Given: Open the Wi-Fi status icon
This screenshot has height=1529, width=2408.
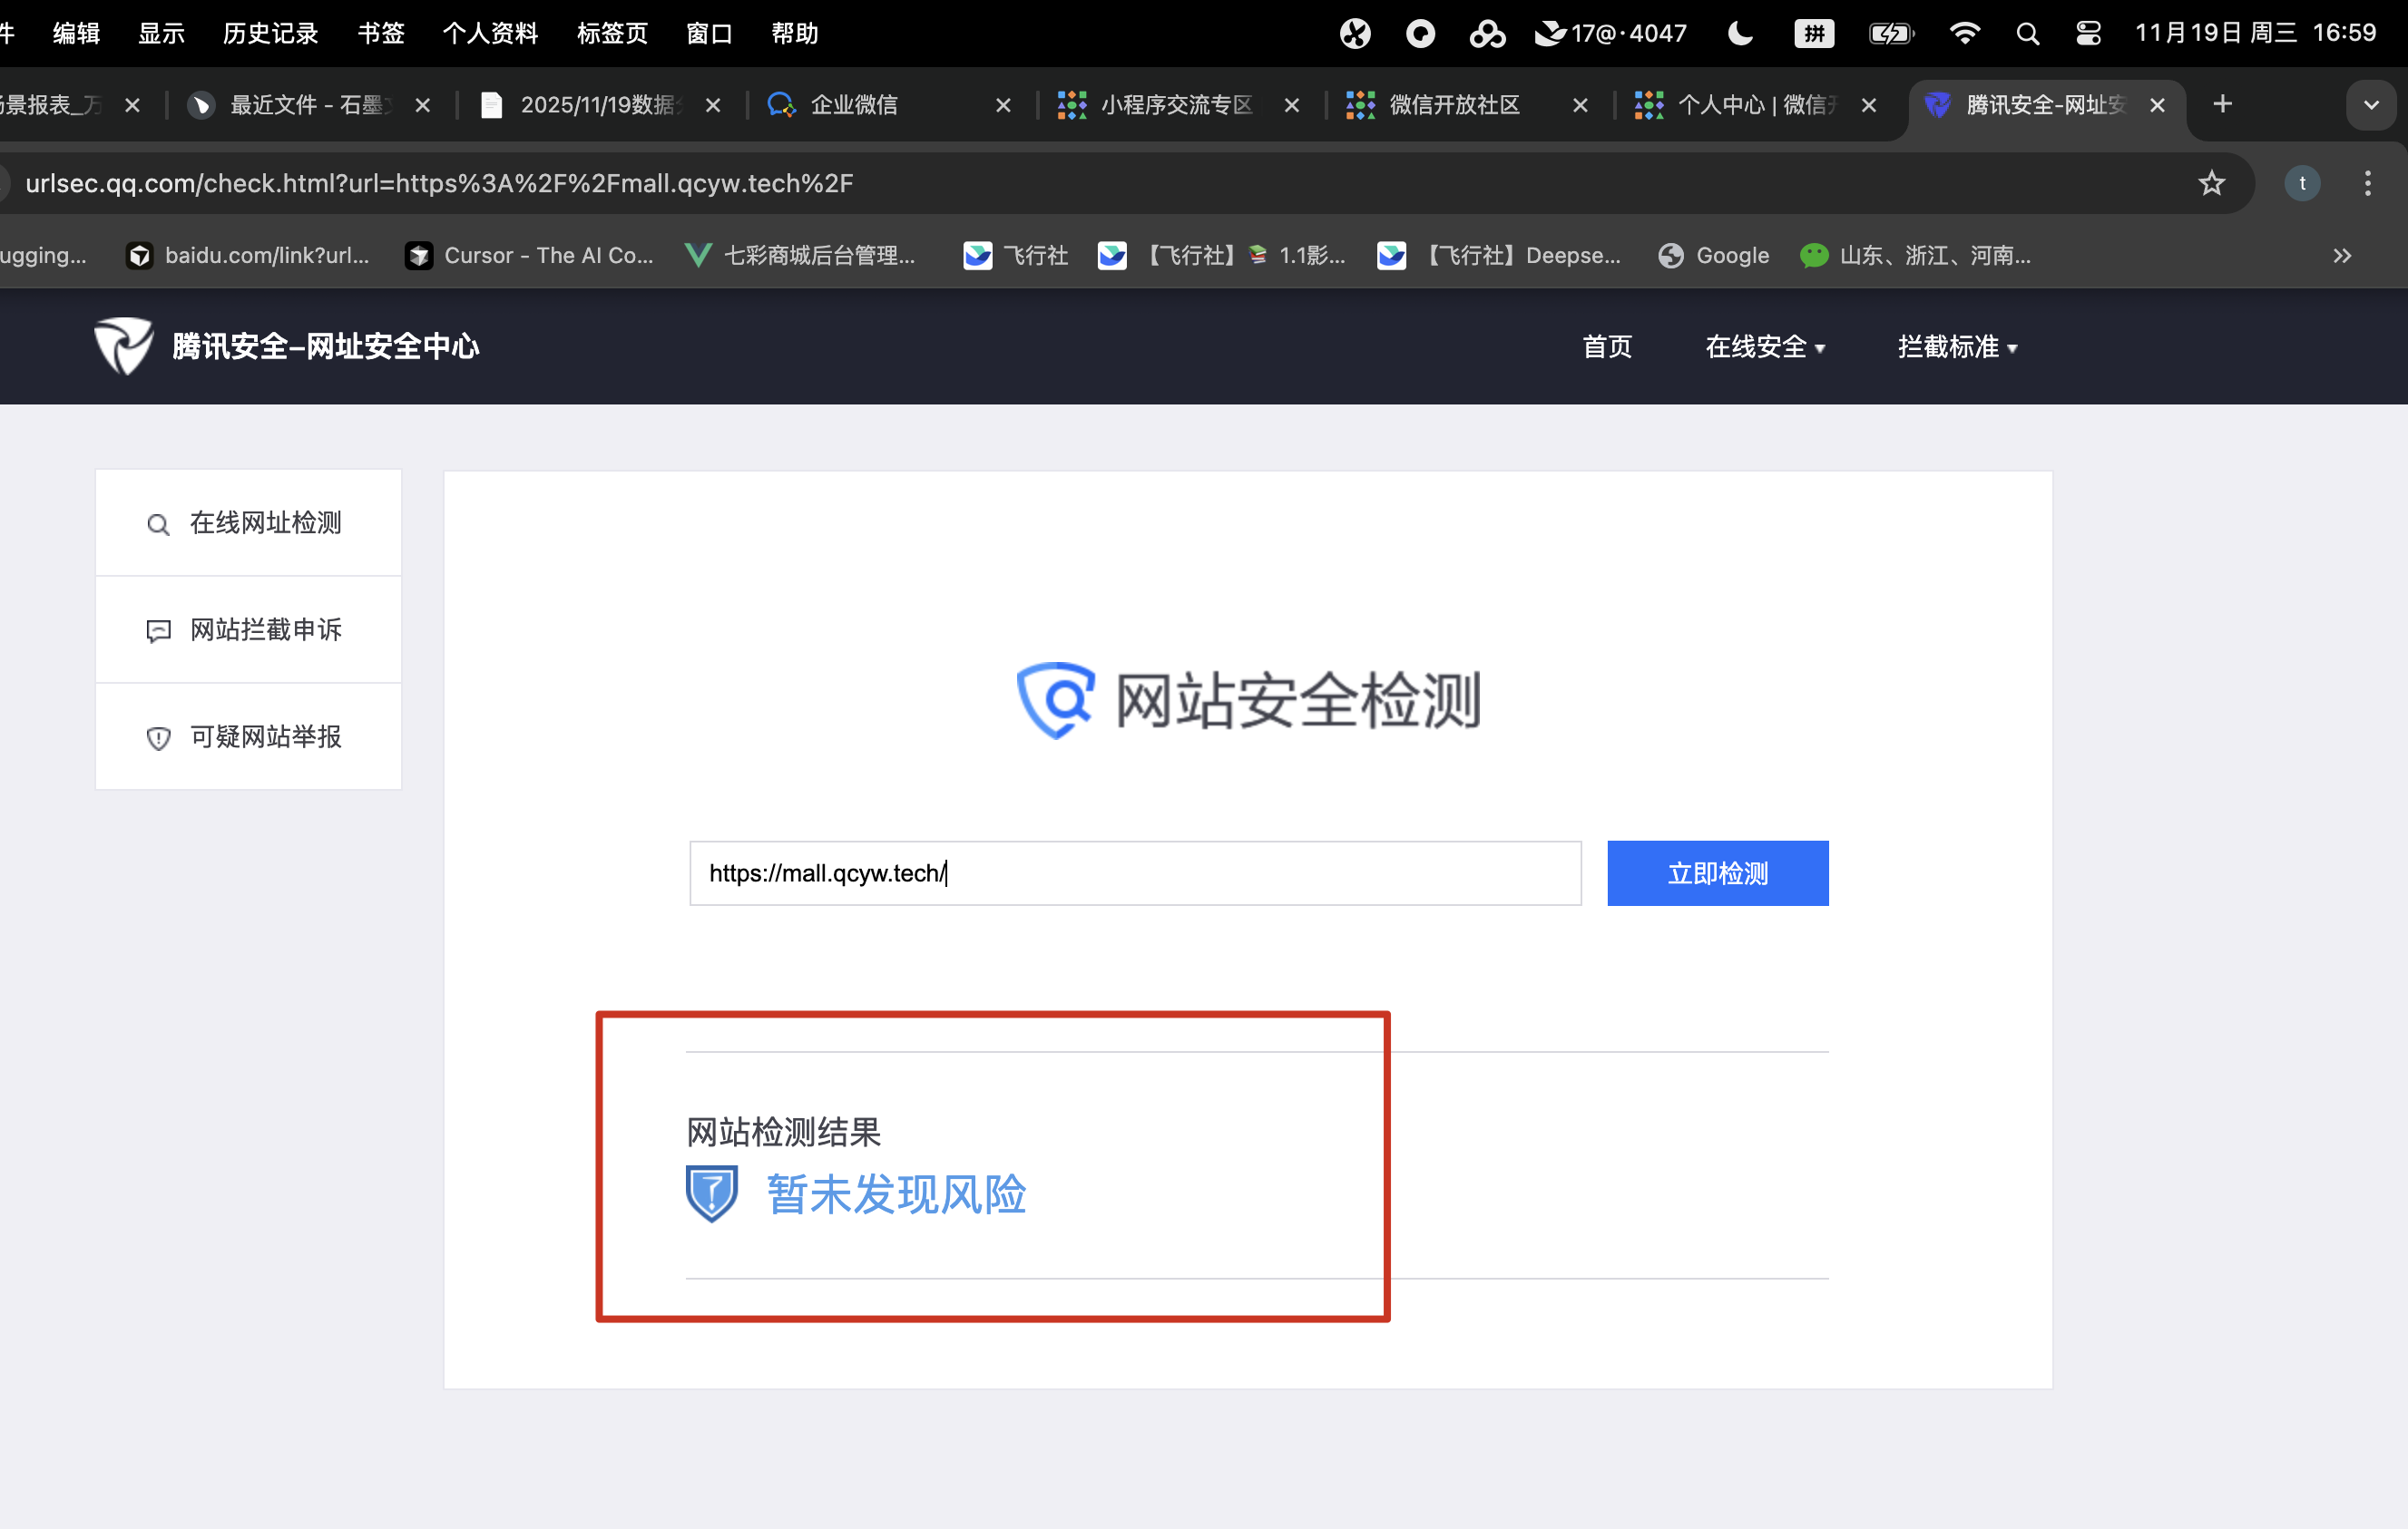Looking at the screenshot, I should [x=1963, y=34].
